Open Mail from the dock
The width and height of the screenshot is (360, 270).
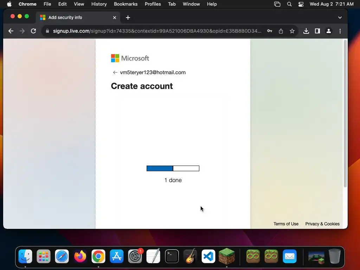tap(290, 256)
